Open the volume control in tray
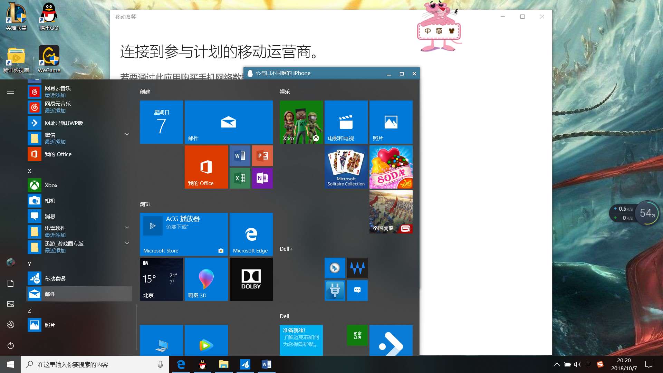Image resolution: width=663 pixels, height=373 pixels. tap(577, 364)
